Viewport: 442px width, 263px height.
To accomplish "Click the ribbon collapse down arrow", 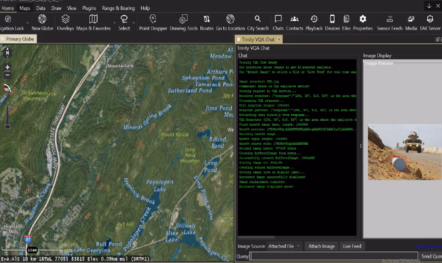I will (429, 6).
